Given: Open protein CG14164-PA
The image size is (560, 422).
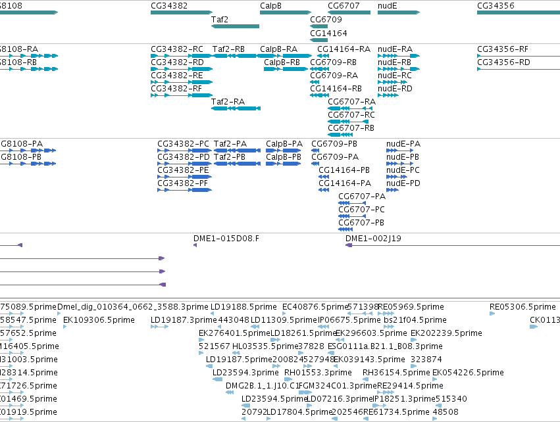Looking at the screenshot, I should [345, 183].
